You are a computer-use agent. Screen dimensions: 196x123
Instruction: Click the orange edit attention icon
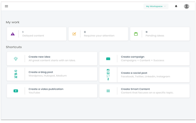tap(74, 34)
